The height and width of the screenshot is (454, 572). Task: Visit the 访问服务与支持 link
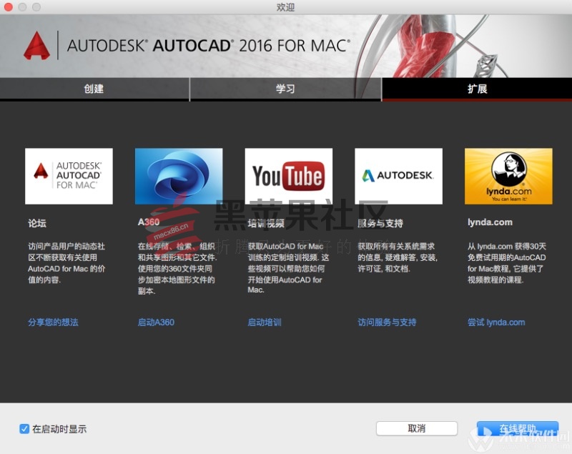[x=387, y=322]
